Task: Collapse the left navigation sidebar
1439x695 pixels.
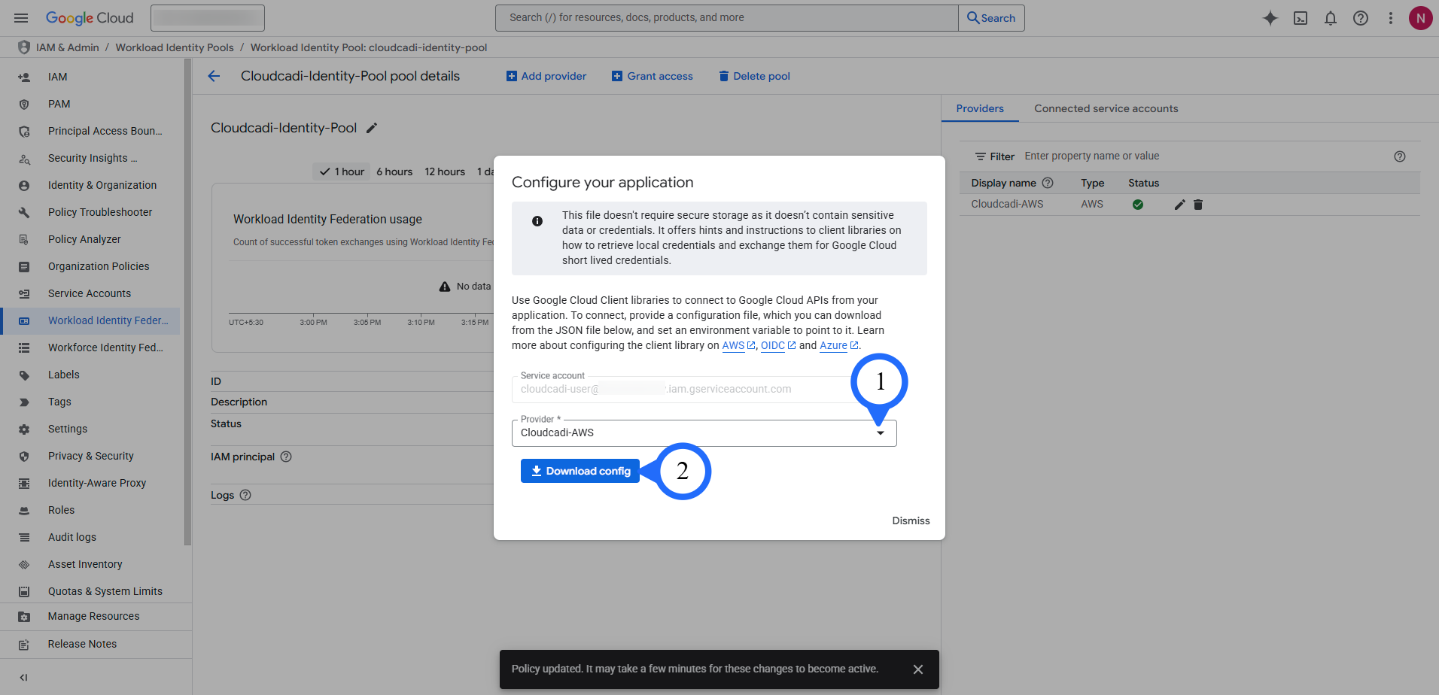Action: 24,677
